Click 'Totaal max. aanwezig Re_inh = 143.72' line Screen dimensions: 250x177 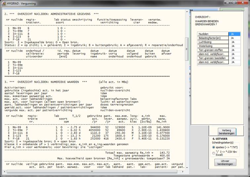click(x=138, y=153)
